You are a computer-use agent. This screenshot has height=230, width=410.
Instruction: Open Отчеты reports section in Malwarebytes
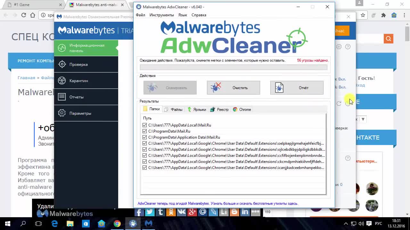(86, 97)
